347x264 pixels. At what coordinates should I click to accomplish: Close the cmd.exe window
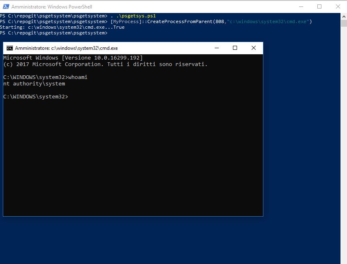click(254, 48)
